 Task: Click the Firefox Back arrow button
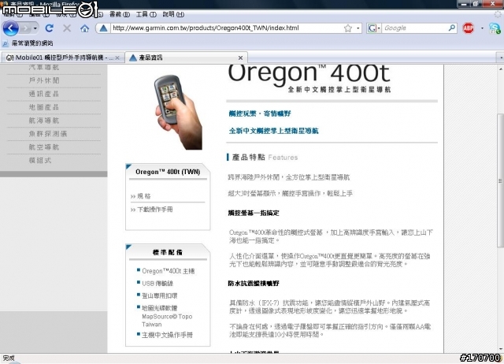[x=10, y=28]
